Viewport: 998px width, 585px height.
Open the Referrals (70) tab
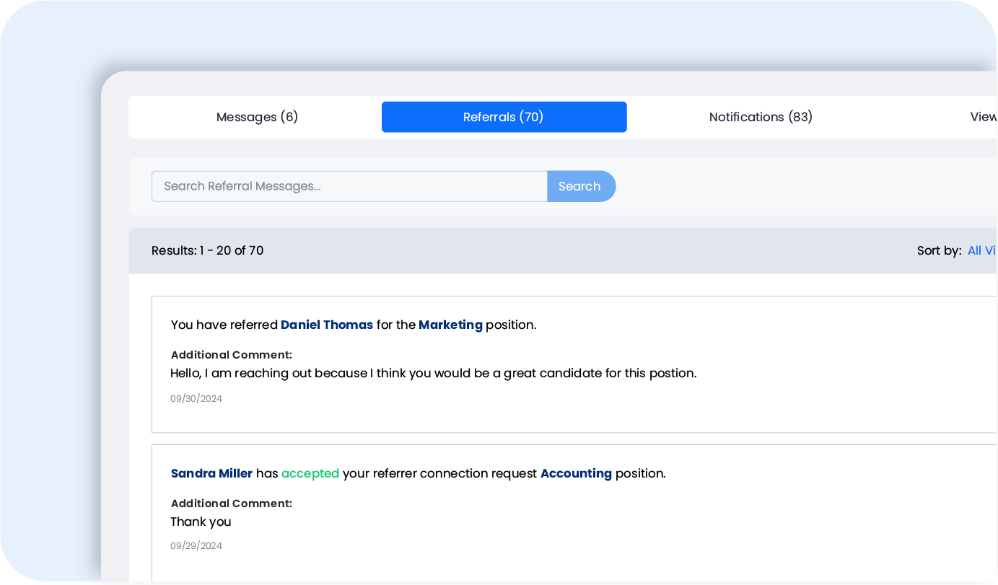[504, 116]
